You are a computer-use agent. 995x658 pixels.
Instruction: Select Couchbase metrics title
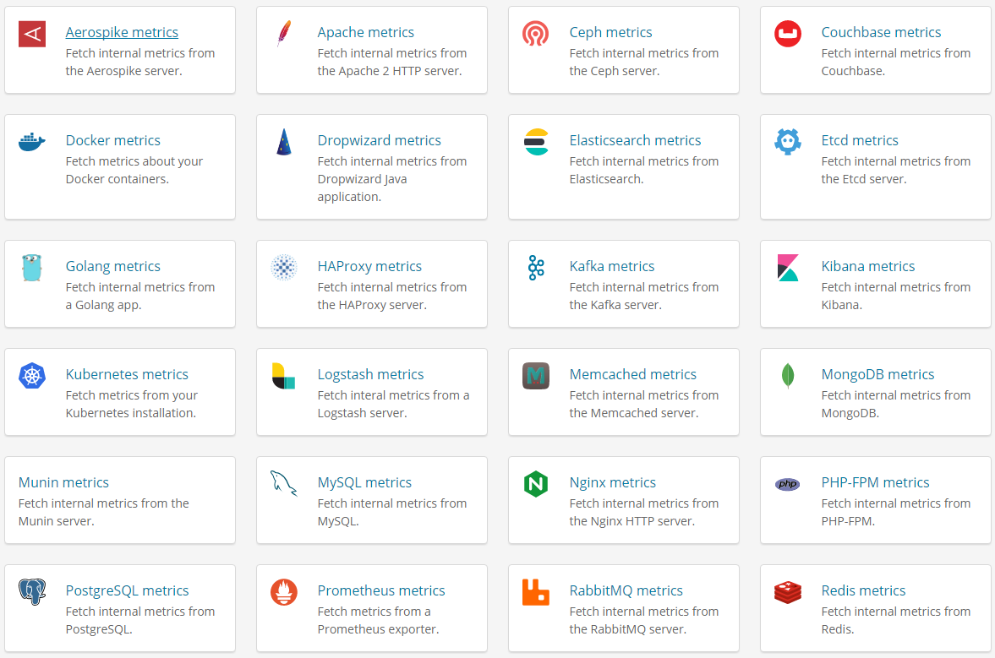tap(881, 32)
